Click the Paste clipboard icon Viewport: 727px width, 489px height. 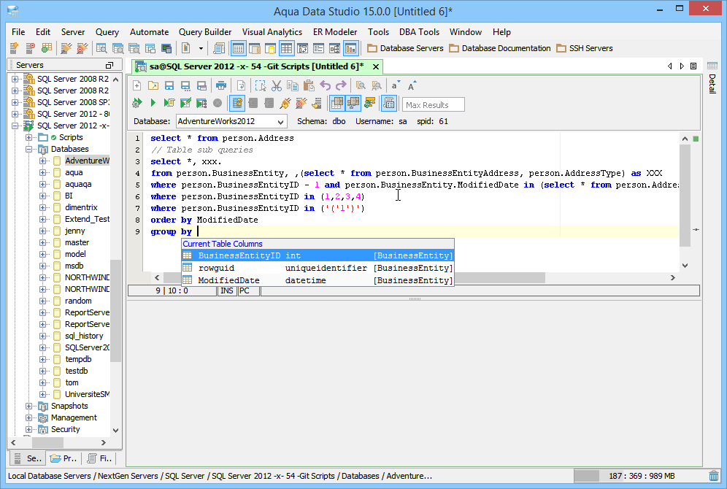tap(309, 85)
